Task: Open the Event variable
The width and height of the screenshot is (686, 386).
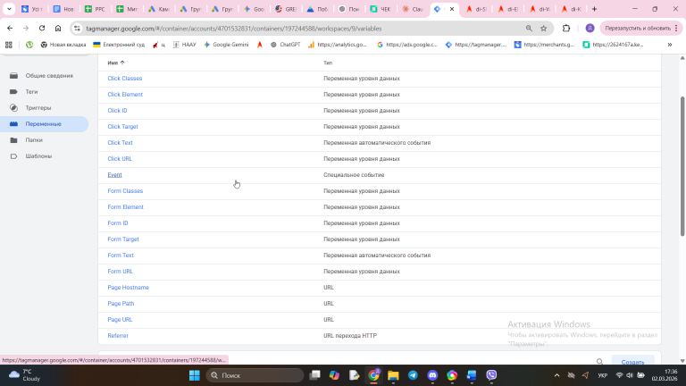Action: [114, 175]
